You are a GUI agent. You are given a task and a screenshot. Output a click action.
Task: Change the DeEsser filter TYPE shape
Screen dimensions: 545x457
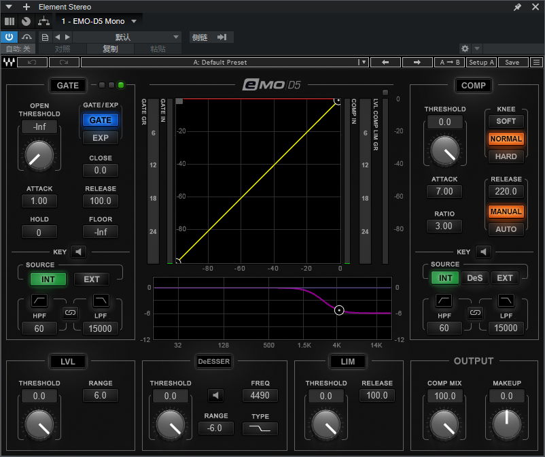click(x=260, y=428)
